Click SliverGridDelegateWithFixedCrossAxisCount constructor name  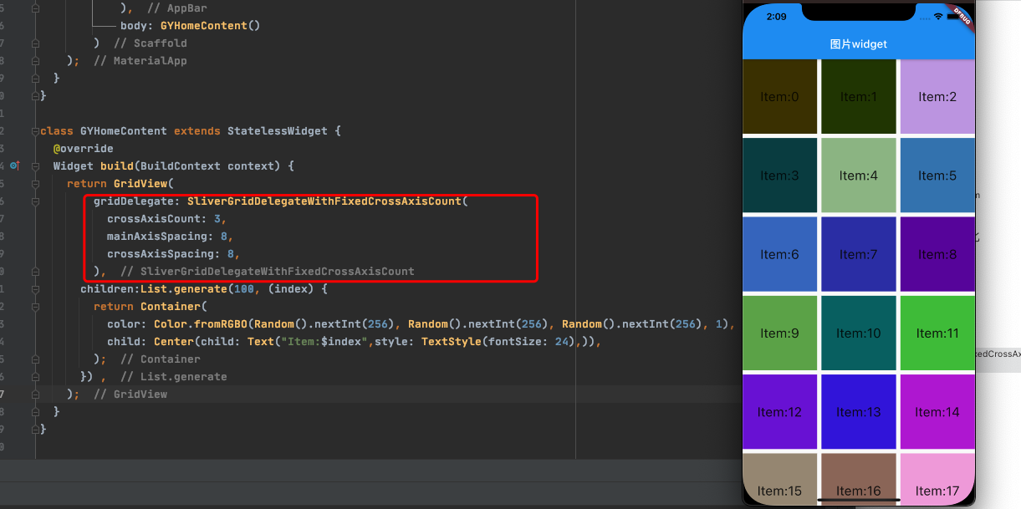324,201
